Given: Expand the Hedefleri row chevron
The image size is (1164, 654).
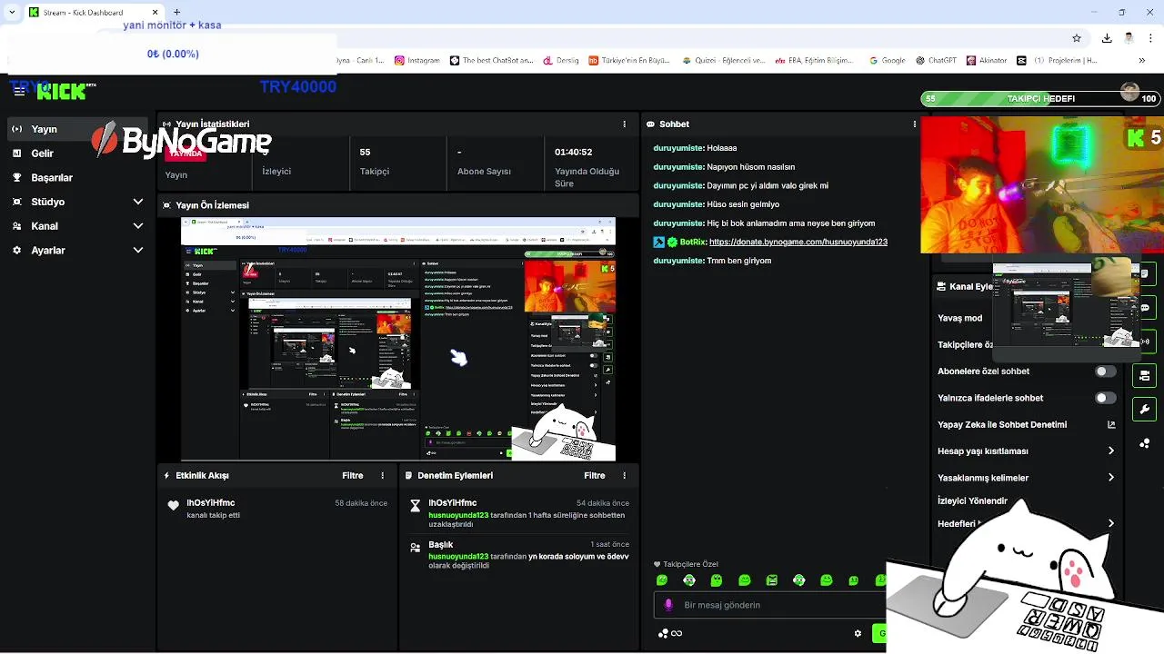Looking at the screenshot, I should click(x=1111, y=523).
